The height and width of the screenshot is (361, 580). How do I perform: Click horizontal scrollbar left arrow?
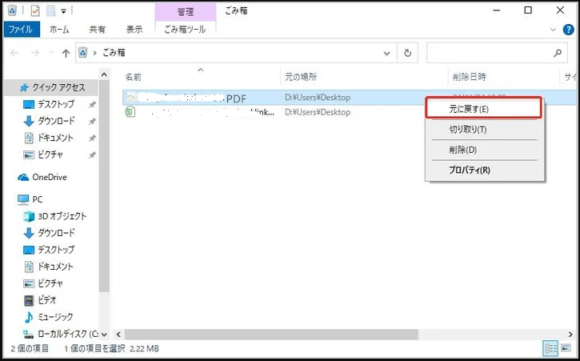point(118,335)
